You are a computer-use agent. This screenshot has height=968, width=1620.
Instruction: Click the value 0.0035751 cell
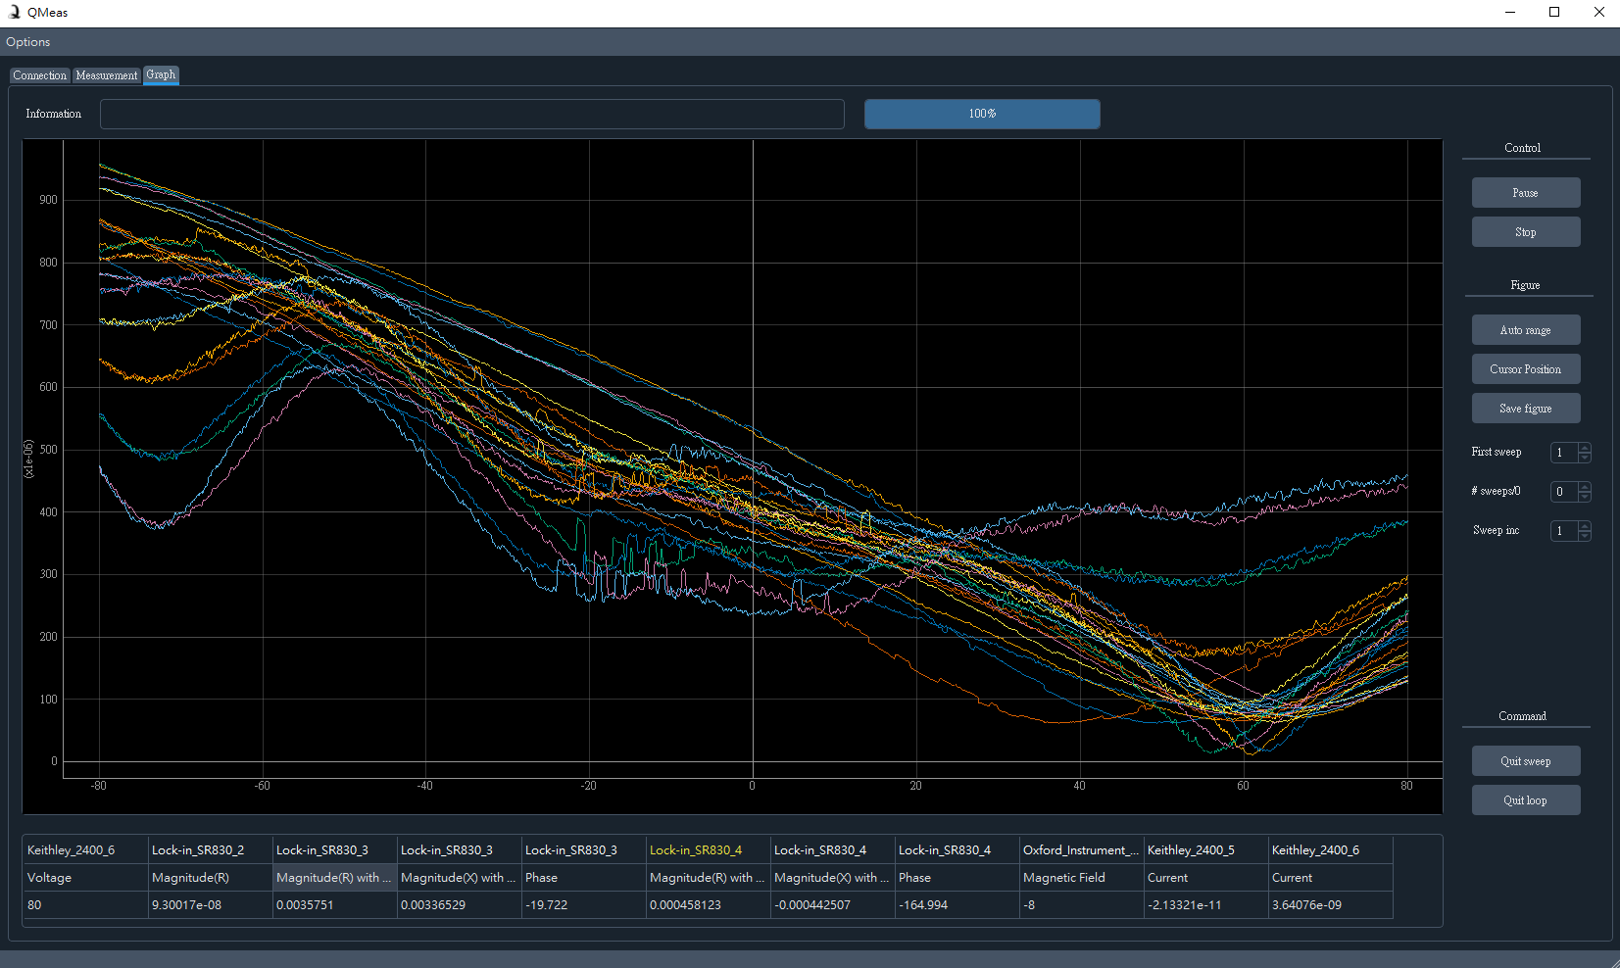click(x=334, y=905)
